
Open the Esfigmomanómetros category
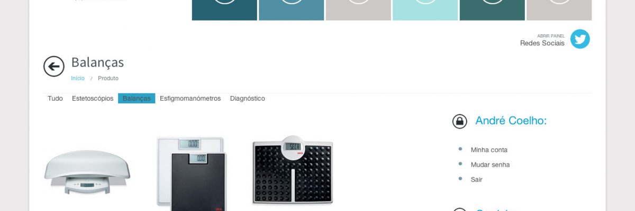[x=190, y=99]
